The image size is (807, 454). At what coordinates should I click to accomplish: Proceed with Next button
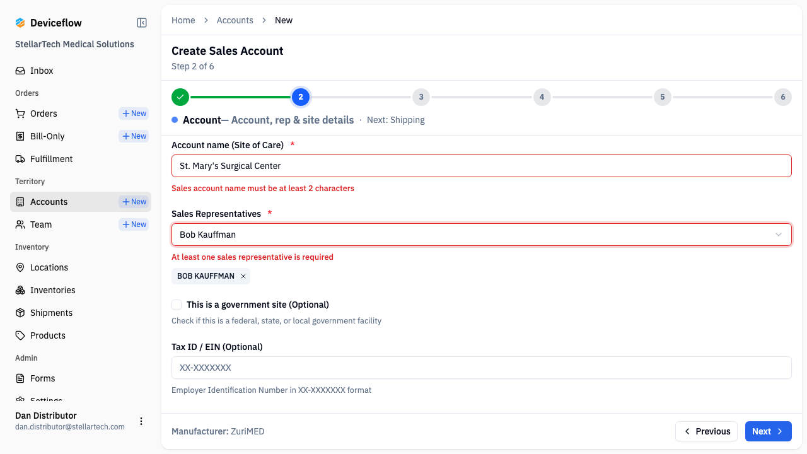[769, 431]
